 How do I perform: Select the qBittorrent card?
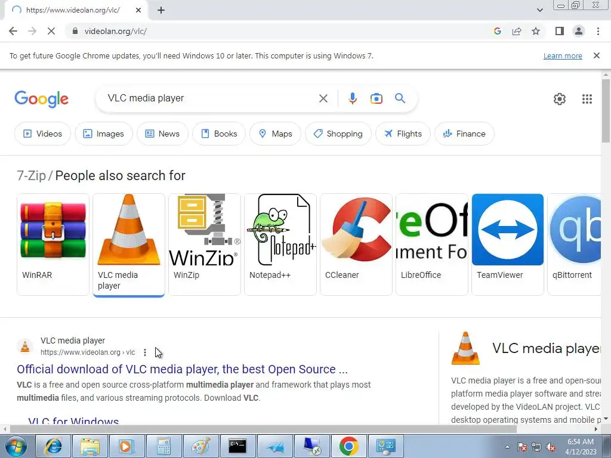click(x=575, y=245)
